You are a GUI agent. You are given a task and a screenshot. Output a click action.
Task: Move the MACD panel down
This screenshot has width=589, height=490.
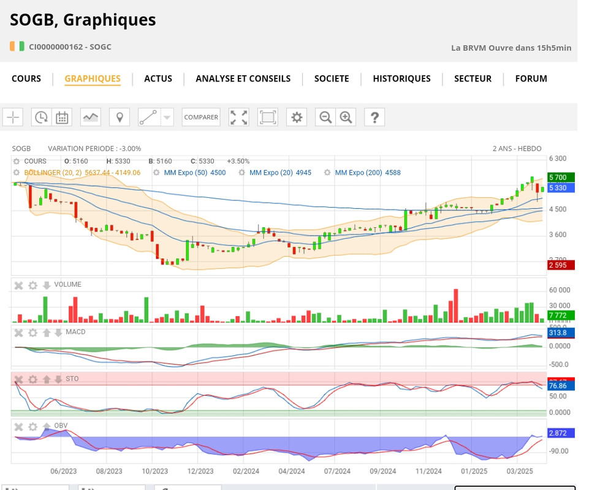[58, 333]
